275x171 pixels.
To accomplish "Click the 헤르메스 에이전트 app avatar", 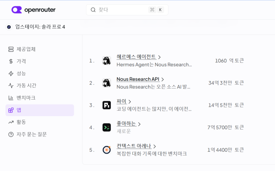I will click(107, 61).
